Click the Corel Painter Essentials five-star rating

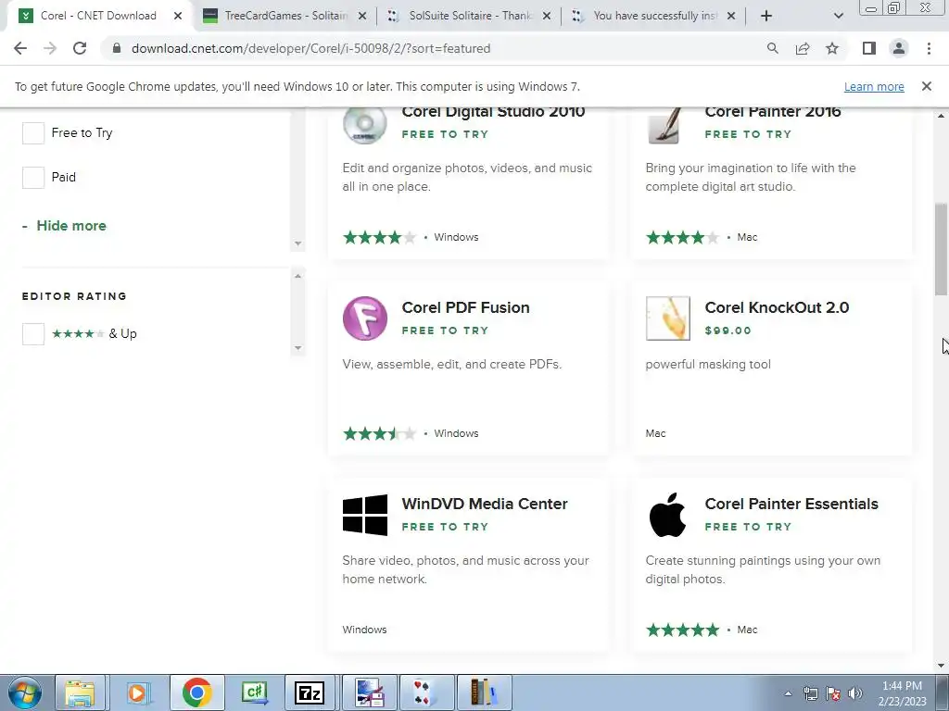(683, 630)
